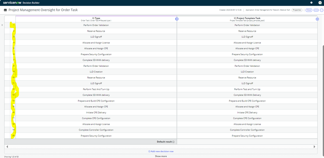Click the row drag handle beside row 1
Image resolution: width=324 pixels, height=158 pixels.
[x=2, y=25]
